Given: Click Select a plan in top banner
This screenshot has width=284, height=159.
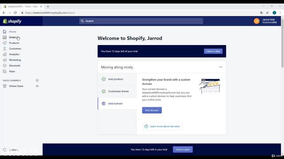Looking at the screenshot, I should tap(213, 51).
